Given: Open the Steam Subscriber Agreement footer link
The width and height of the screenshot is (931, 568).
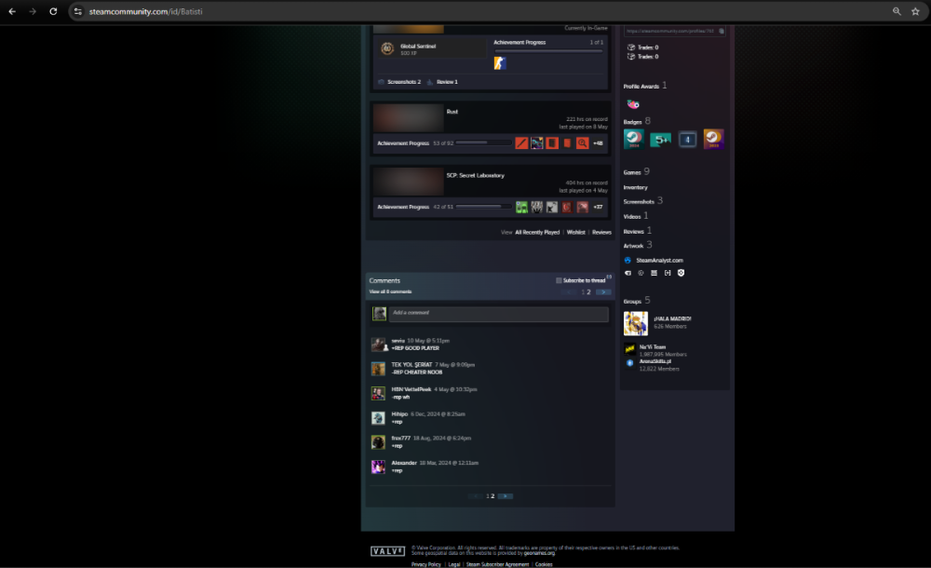Looking at the screenshot, I should pyautogui.click(x=497, y=564).
